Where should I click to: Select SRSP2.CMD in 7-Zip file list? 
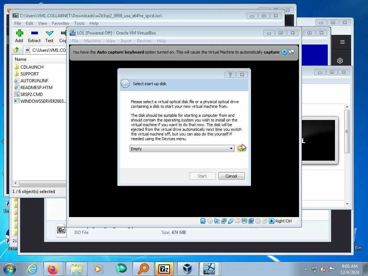pos(32,95)
